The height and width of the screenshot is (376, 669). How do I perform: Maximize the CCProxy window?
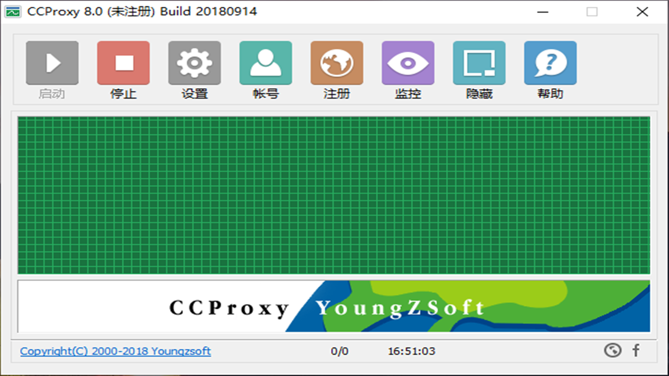[x=593, y=11]
